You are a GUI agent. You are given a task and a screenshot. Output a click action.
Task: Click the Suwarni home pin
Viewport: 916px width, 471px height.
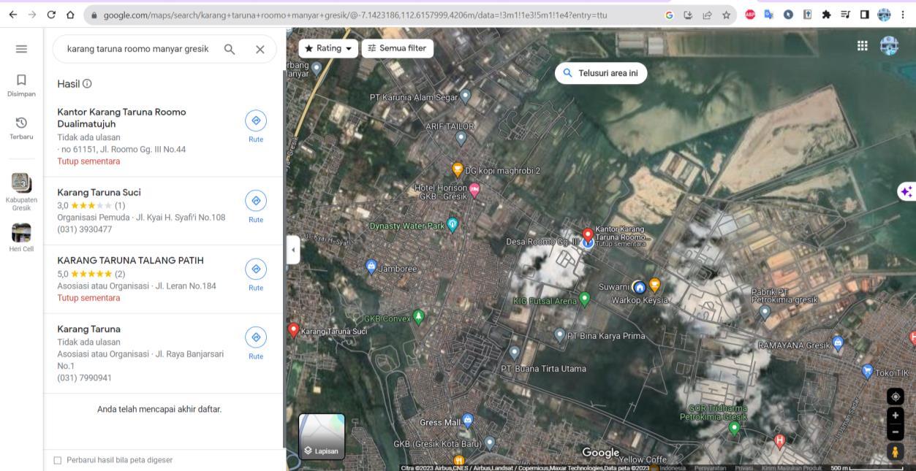coord(639,287)
